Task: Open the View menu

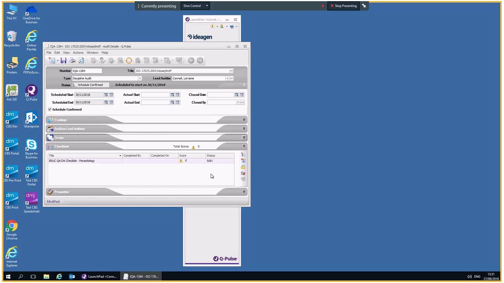Action: pos(66,53)
